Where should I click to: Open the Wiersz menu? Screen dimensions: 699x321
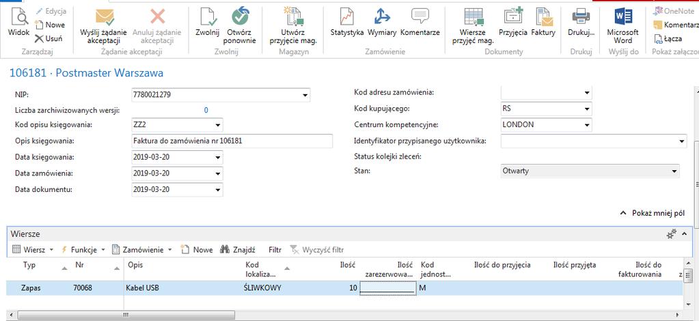33,250
